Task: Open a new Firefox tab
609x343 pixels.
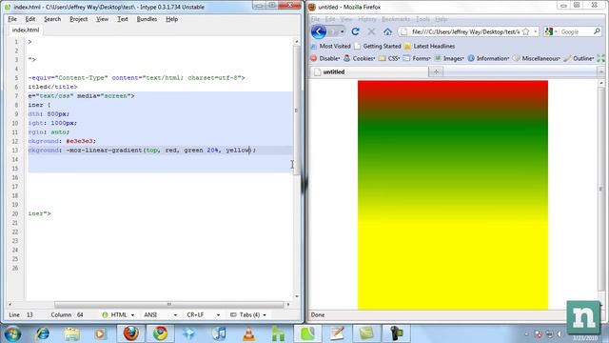Action: point(436,72)
